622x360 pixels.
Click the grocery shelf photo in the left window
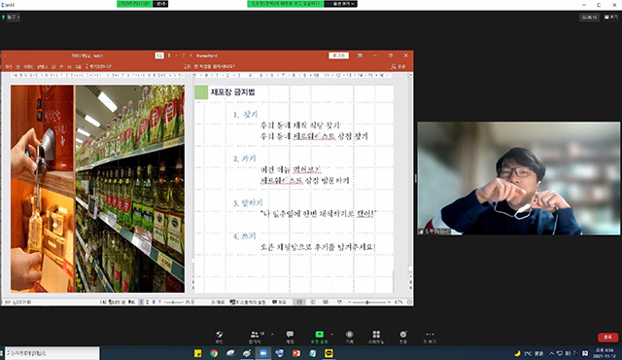pyautogui.click(x=130, y=189)
